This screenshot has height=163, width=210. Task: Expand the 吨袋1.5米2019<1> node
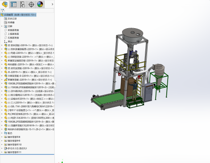point(2,118)
